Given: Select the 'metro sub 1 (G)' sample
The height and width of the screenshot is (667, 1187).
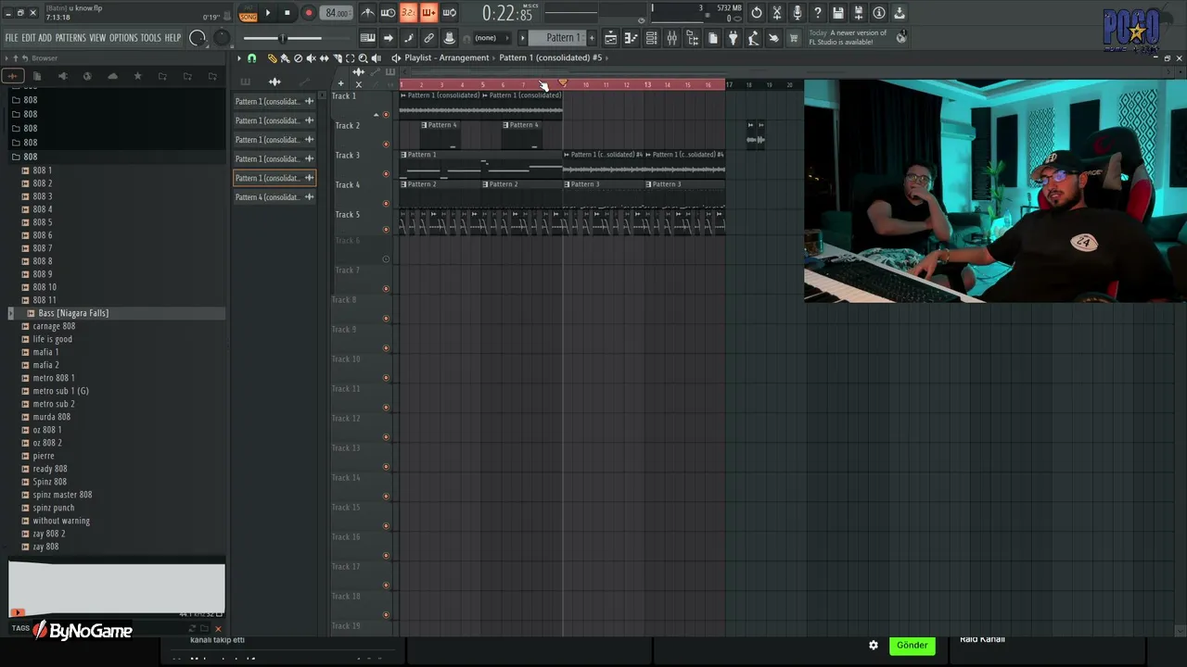Looking at the screenshot, I should click(61, 391).
